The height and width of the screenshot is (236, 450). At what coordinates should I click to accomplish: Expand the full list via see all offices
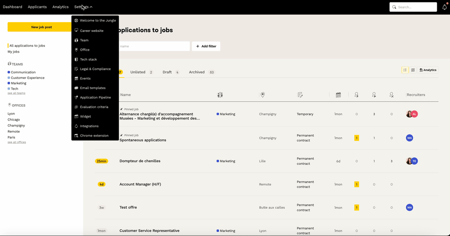click(x=17, y=142)
